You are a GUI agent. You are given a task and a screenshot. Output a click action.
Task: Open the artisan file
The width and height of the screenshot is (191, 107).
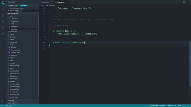23,81
